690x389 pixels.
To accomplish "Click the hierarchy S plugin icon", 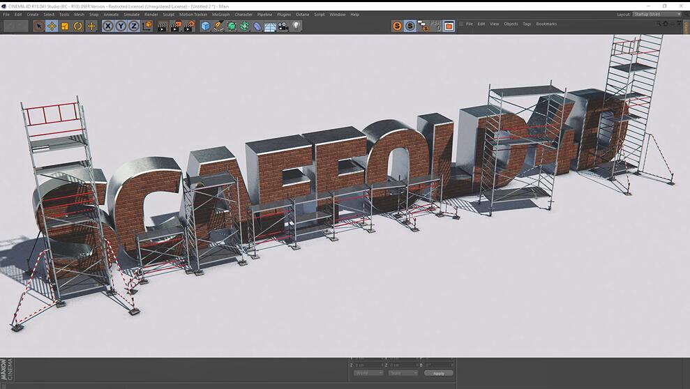I will pyautogui.click(x=423, y=26).
